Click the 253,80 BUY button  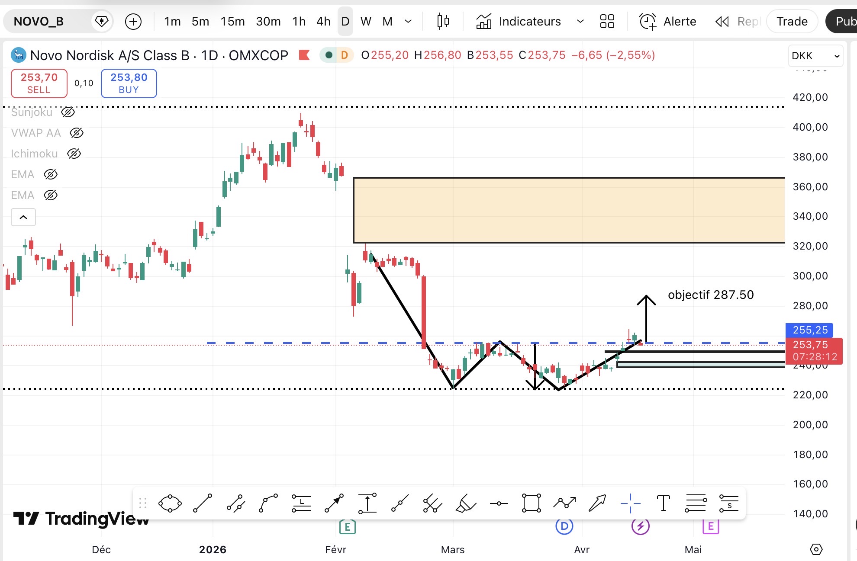(x=129, y=83)
